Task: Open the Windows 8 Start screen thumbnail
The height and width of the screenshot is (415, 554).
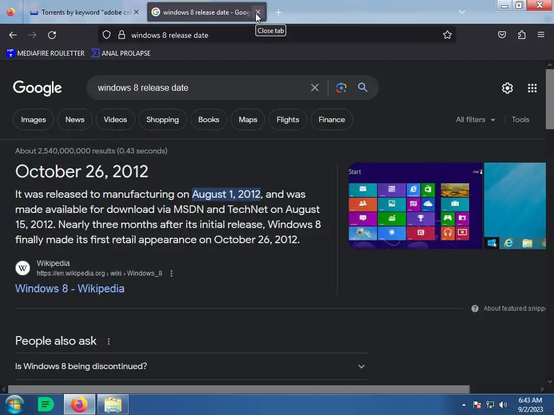Action: point(415,206)
